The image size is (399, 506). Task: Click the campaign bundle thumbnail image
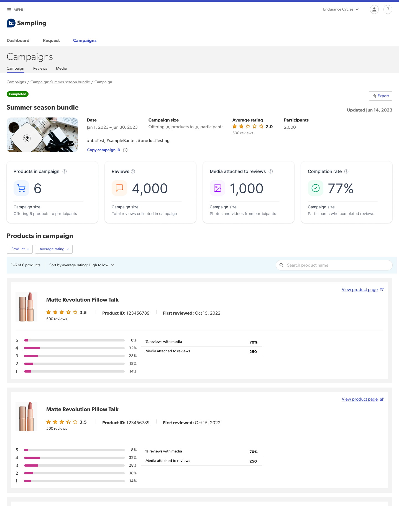point(42,135)
